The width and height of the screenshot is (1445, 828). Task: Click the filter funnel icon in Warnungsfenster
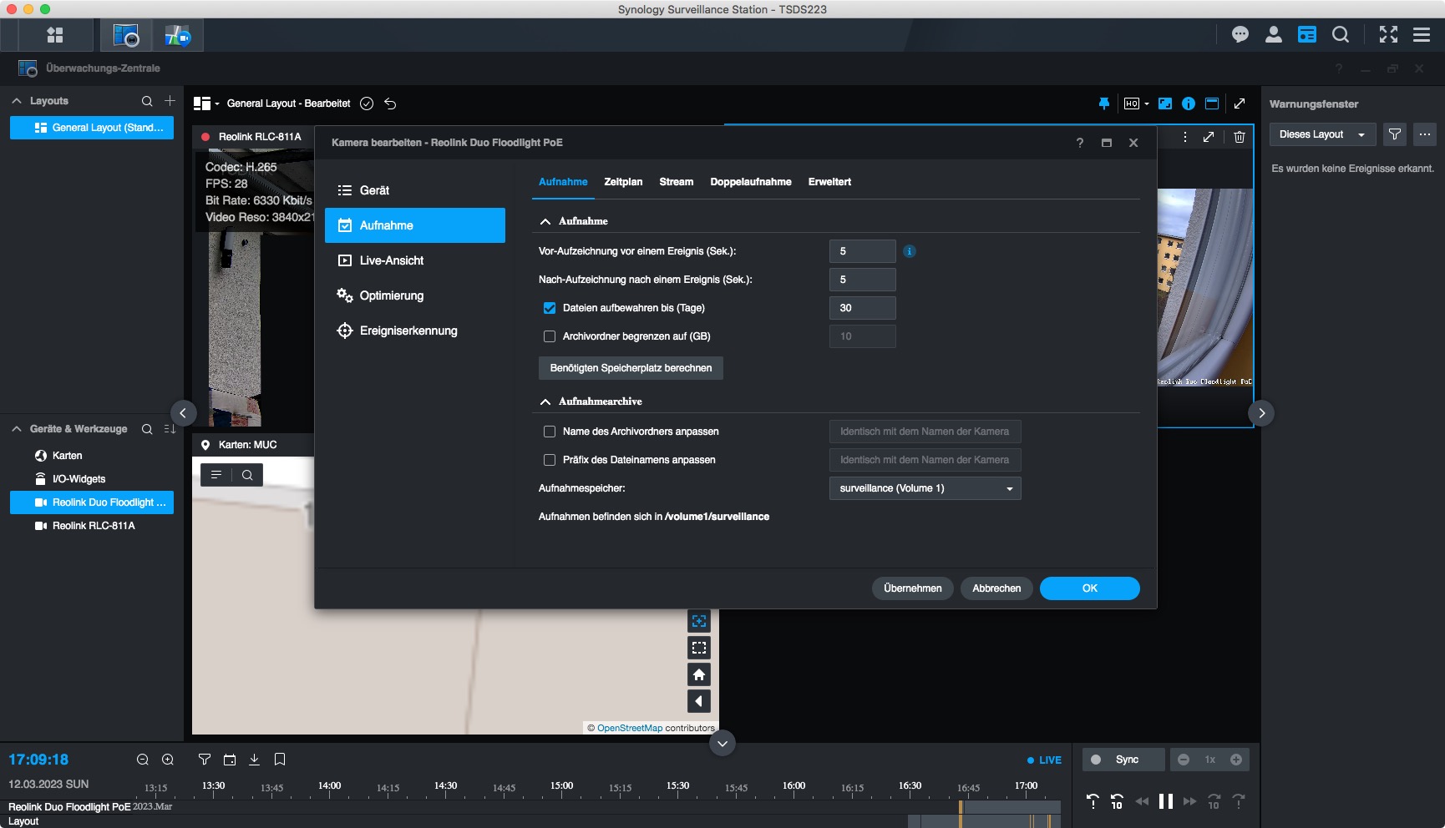[x=1394, y=134]
